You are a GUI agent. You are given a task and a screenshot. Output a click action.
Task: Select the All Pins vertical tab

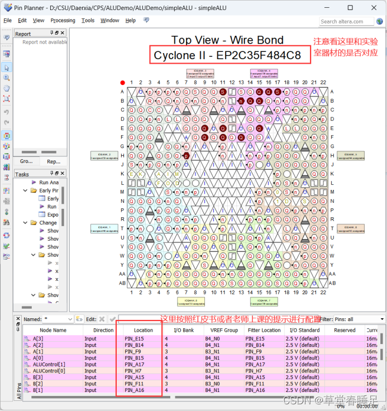click(19, 391)
